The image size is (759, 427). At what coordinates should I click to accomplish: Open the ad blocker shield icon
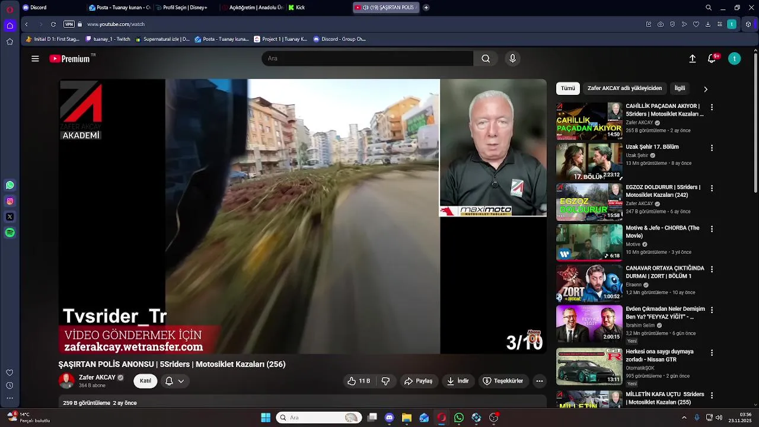click(672, 24)
